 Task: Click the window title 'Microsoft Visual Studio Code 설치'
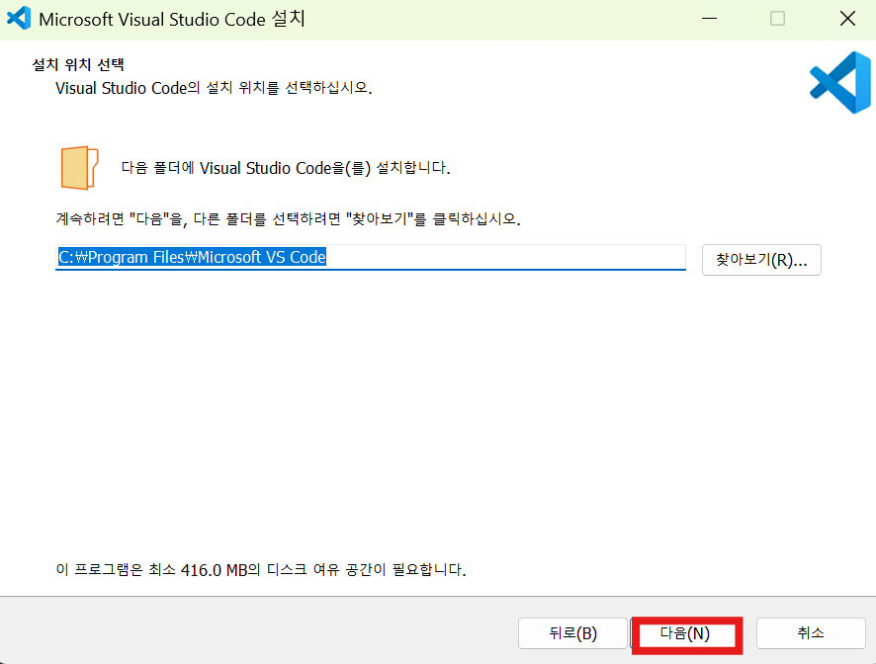172,19
